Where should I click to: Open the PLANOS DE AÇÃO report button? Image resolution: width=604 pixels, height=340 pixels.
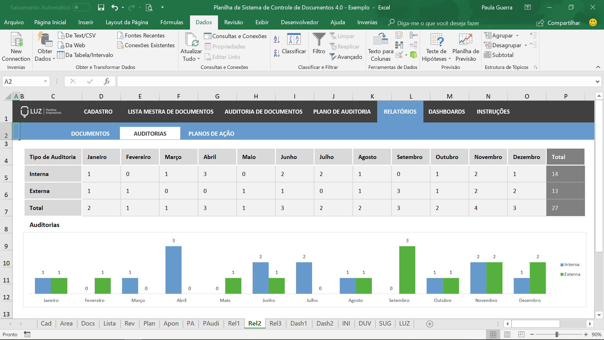point(211,133)
